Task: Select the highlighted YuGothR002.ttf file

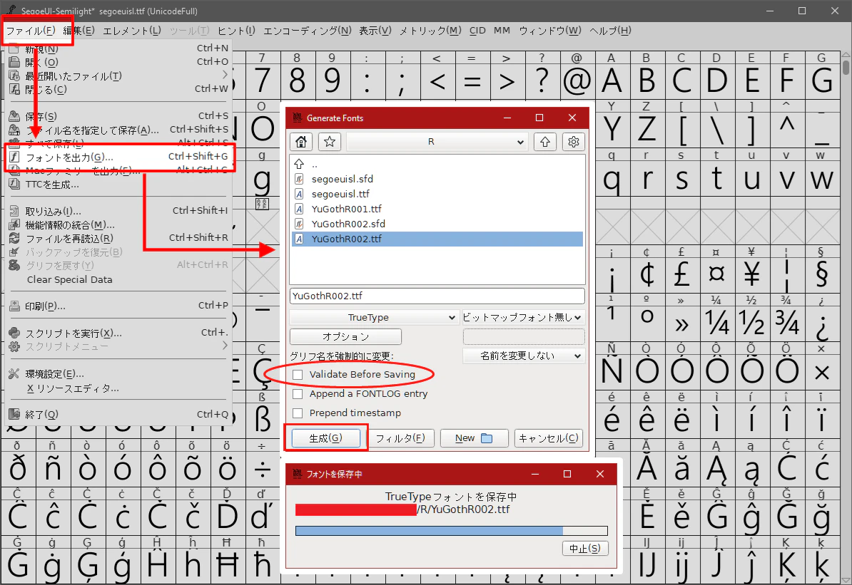Action: click(437, 239)
